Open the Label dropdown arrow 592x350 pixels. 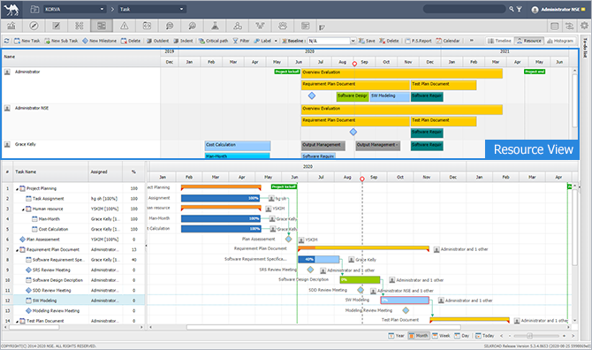click(x=276, y=41)
